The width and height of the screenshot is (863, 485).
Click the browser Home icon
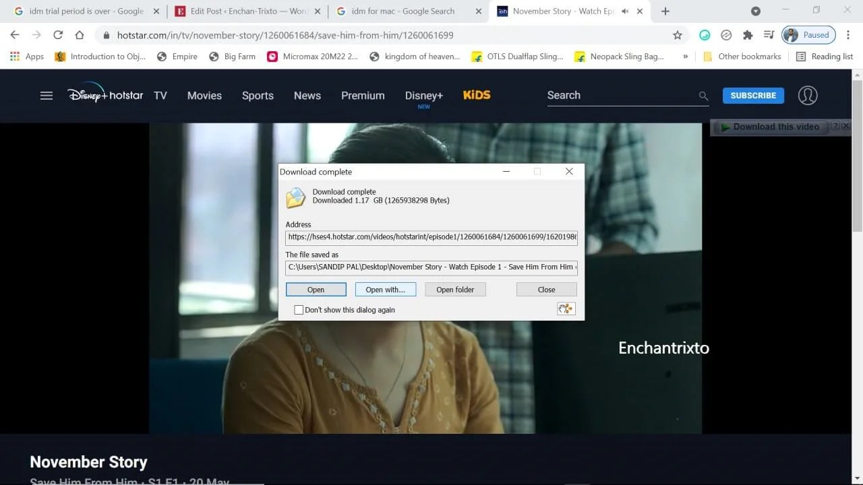(x=80, y=35)
